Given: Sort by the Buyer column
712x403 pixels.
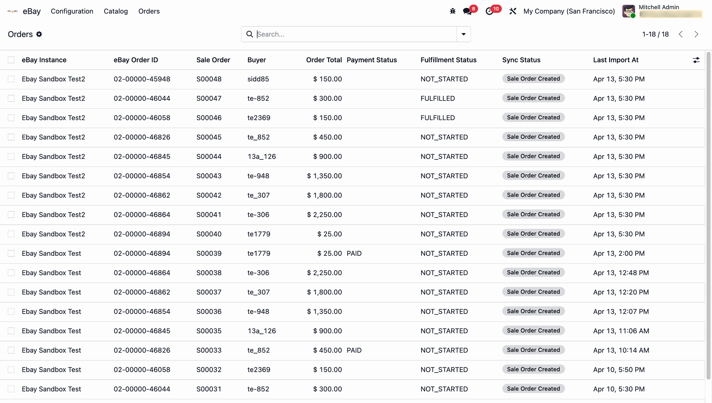Looking at the screenshot, I should 257,60.
